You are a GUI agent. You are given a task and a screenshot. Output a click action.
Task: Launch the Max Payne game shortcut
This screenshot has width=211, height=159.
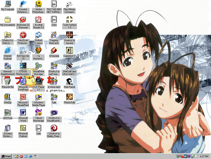pyautogui.click(x=69, y=81)
